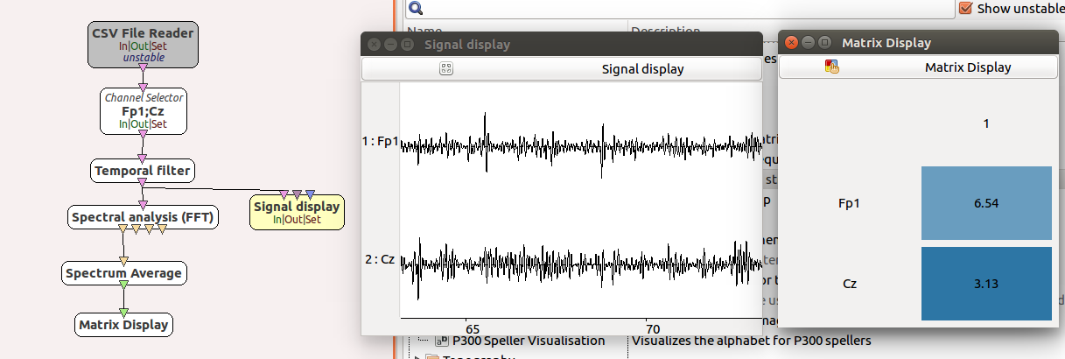Click the P300 Speller Visualisation box icon
The height and width of the screenshot is (359, 1065).
point(441,341)
